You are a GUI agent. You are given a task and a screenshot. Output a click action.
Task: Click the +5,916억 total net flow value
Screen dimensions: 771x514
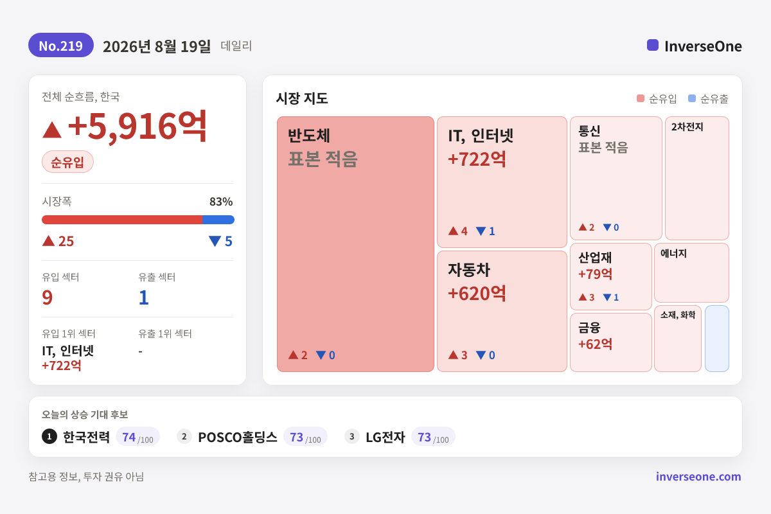click(137, 126)
